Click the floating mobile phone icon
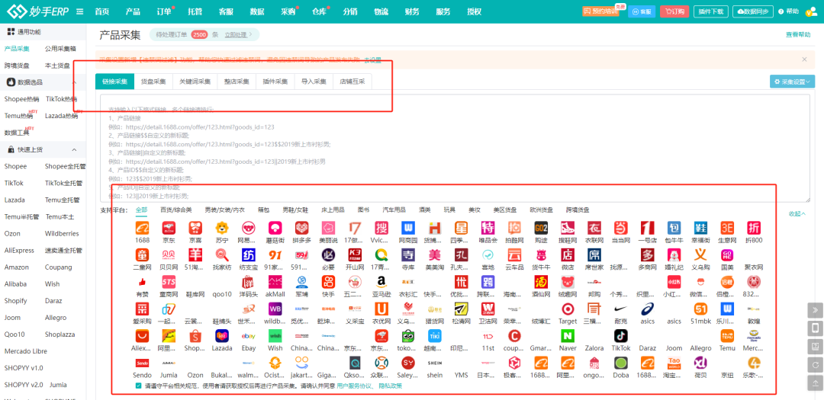This screenshot has width=824, height=400. click(x=815, y=328)
